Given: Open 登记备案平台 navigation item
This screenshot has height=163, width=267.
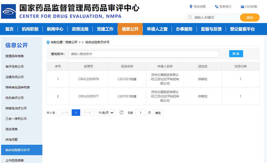Looking at the screenshot, I should pos(242,29).
